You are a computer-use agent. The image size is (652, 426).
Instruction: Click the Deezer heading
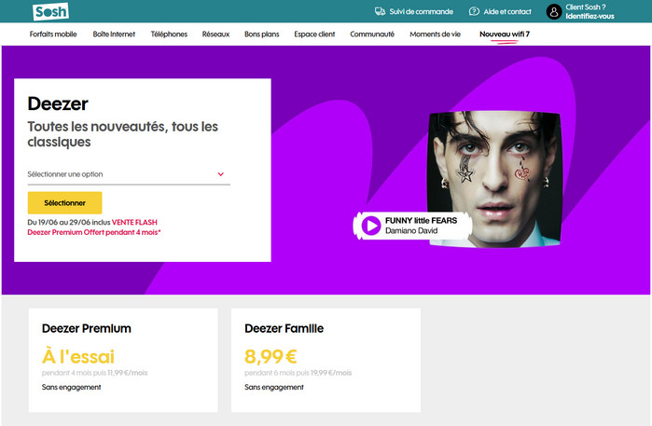[x=58, y=103]
